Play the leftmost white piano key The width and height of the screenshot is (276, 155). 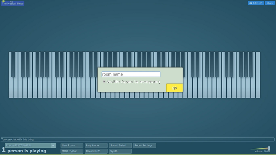pyautogui.click(x=11, y=88)
